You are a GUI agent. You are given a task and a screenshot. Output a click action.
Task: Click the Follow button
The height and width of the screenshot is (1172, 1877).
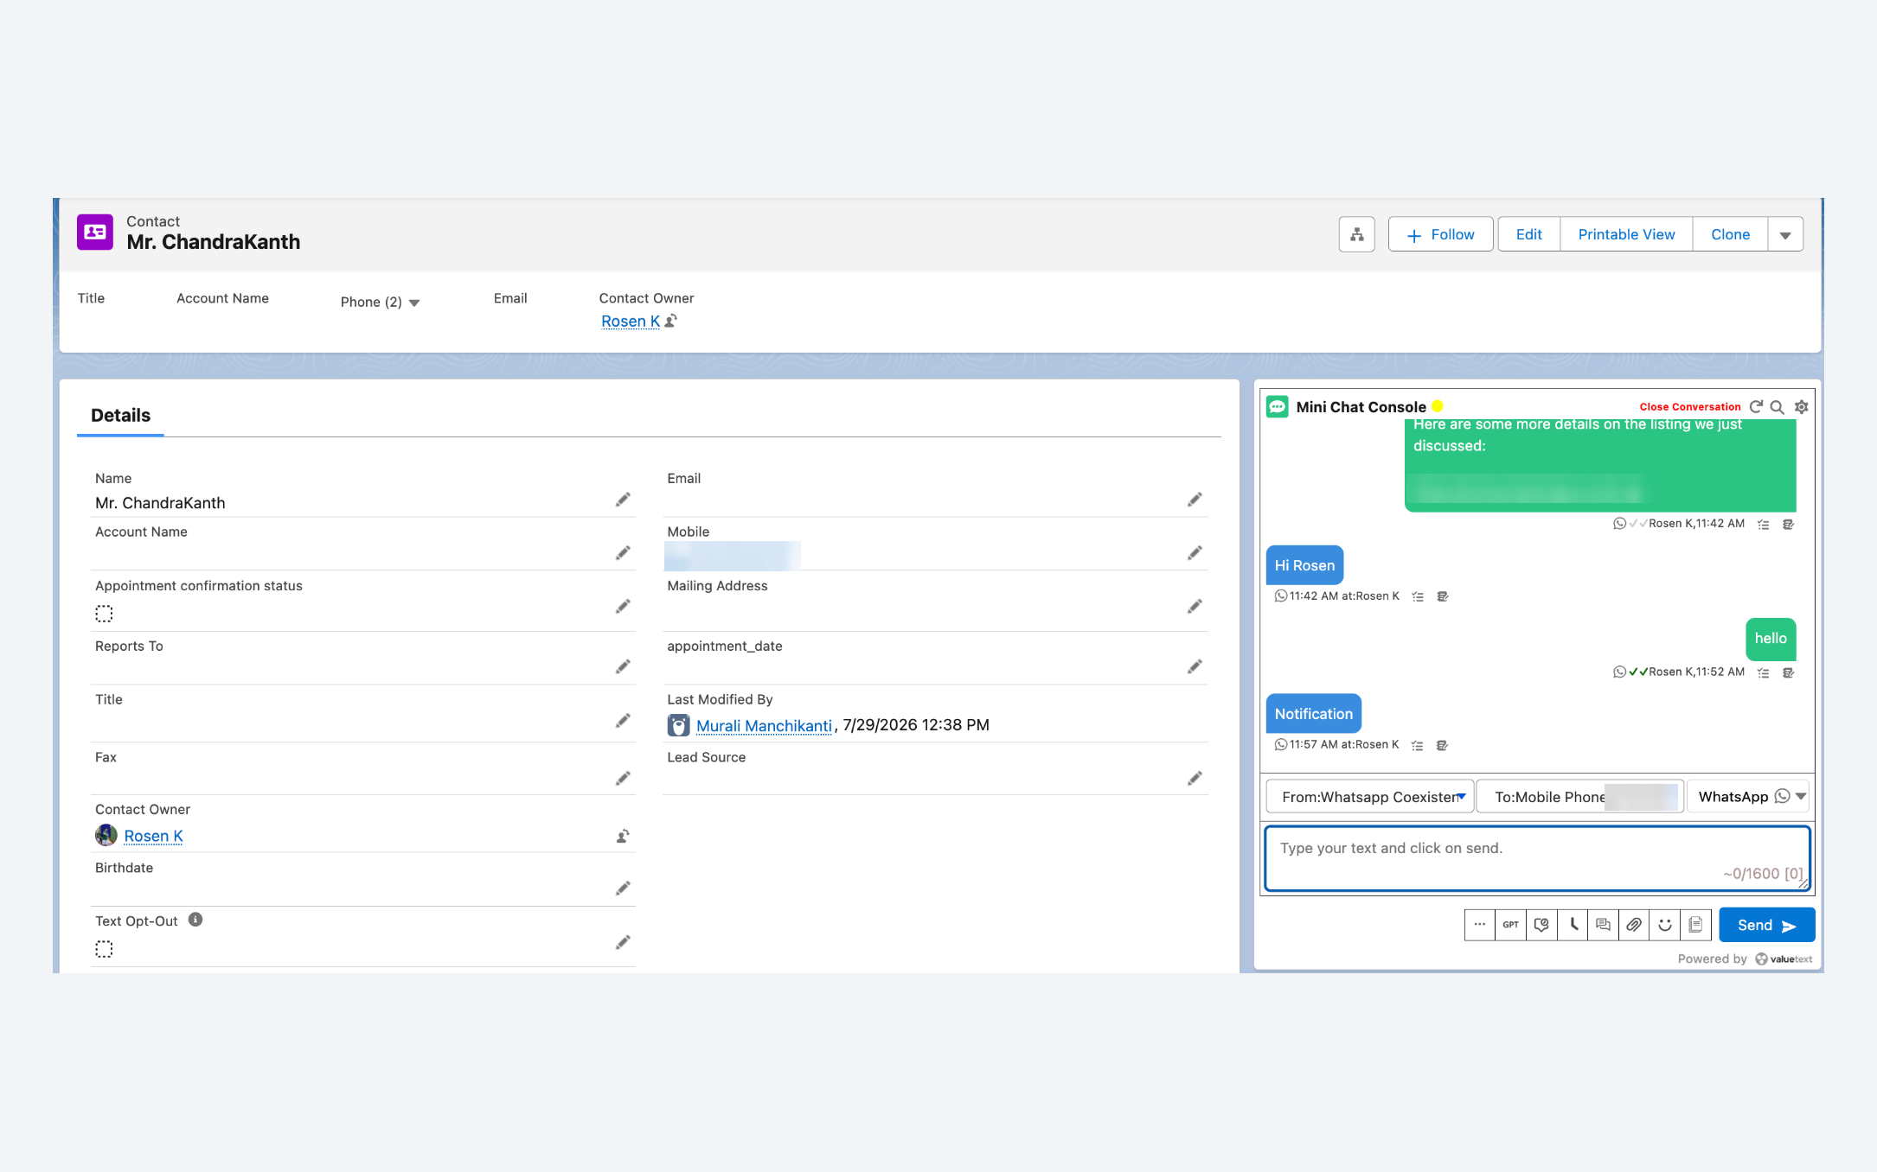pyautogui.click(x=1440, y=234)
